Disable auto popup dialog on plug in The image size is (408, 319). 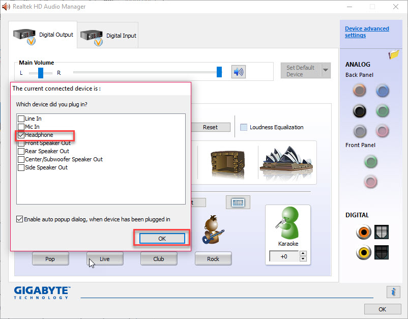[19, 219]
